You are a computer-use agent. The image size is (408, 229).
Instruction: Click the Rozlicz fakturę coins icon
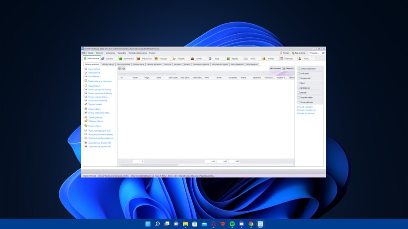point(86,126)
